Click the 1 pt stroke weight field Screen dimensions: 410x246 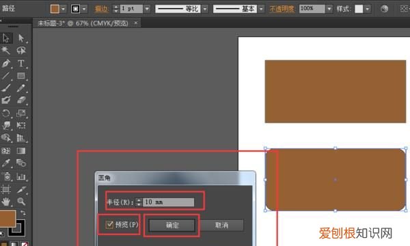pos(131,9)
